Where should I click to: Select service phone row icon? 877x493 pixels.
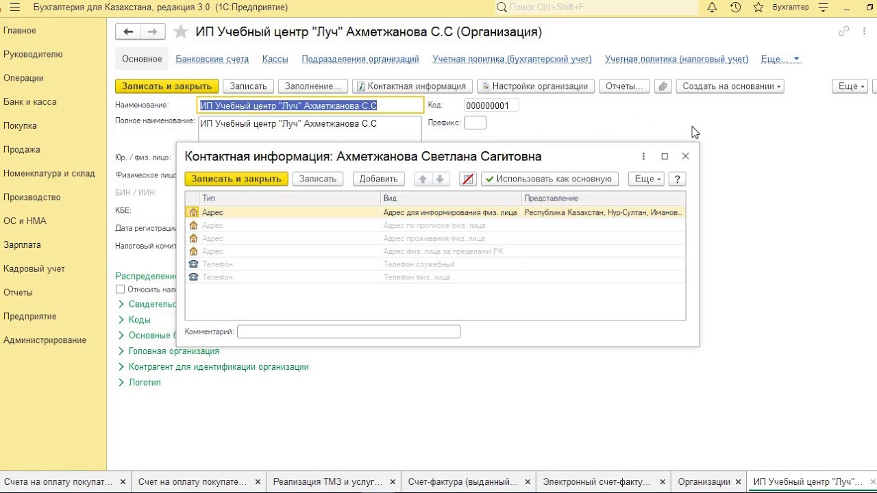[x=193, y=264]
